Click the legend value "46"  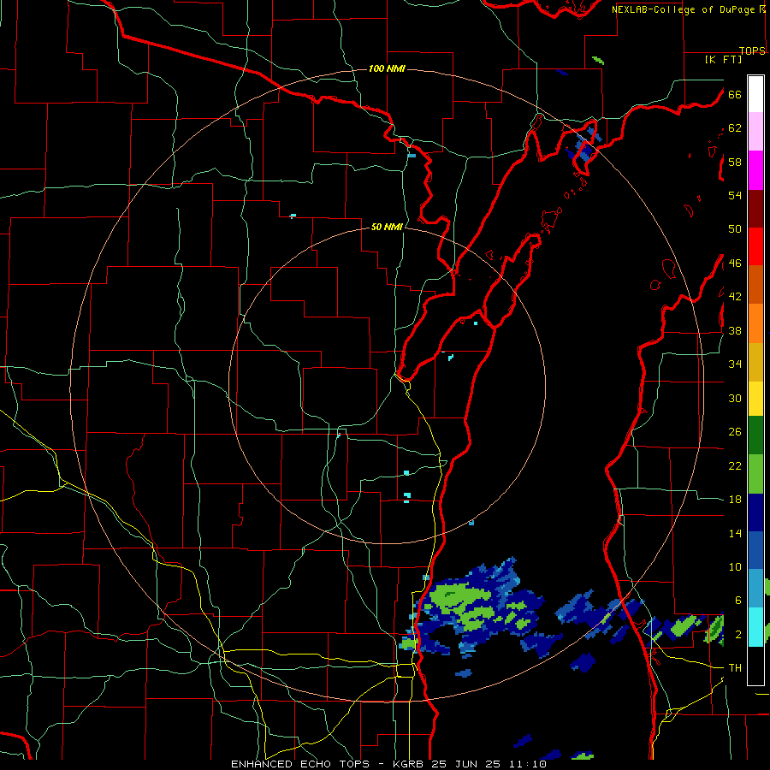point(735,264)
